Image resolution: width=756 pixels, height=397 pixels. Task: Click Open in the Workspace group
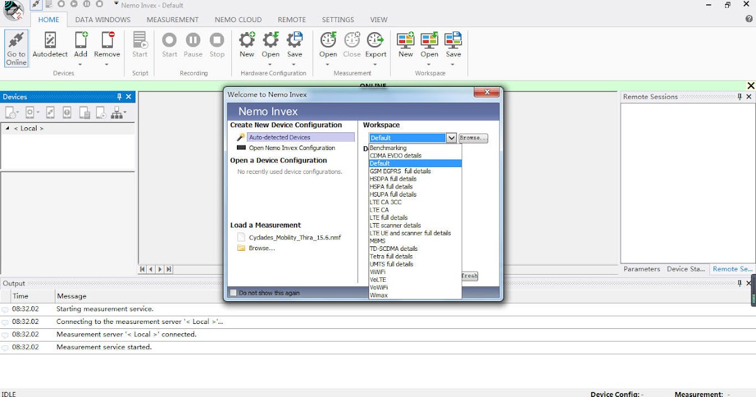click(x=430, y=45)
